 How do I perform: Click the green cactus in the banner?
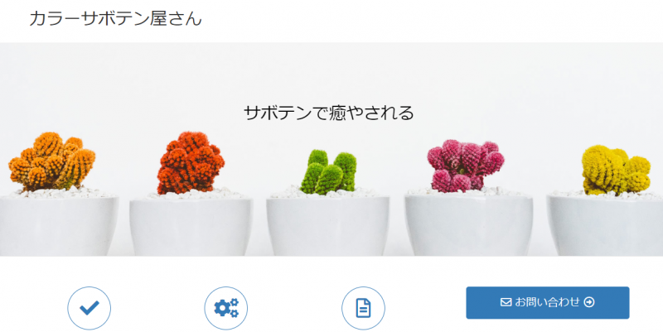click(328, 172)
